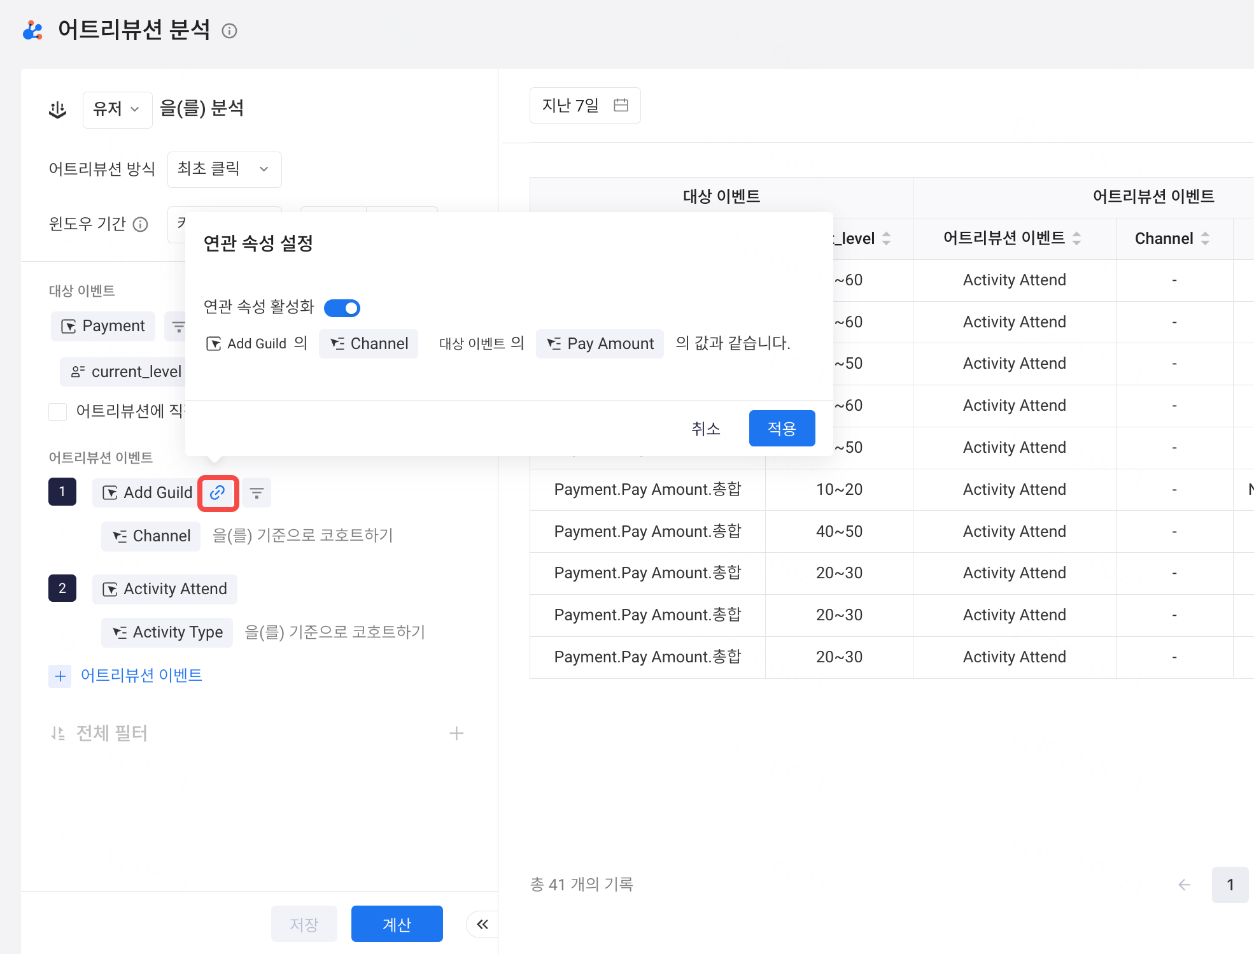Open the 최초 클릭 attribution method dropdown
Image resolution: width=1254 pixels, height=954 pixels.
point(224,169)
